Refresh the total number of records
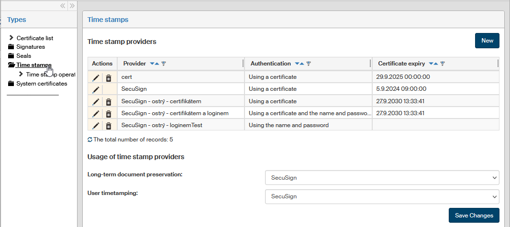This screenshot has height=227, width=510. click(90, 140)
